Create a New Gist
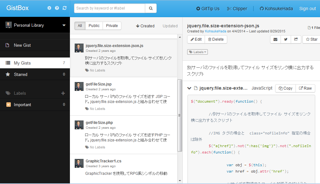This screenshot has width=320, height=184. coord(35,45)
